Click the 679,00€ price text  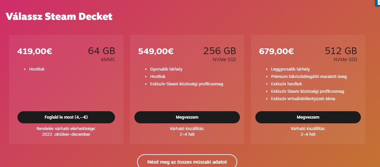(276, 51)
